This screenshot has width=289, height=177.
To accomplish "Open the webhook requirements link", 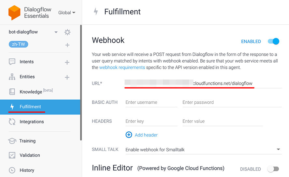I will [x=122, y=67].
